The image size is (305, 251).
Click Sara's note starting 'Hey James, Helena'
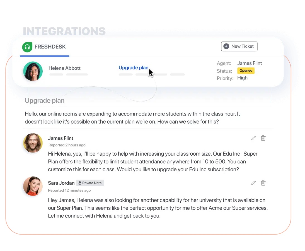158,208
